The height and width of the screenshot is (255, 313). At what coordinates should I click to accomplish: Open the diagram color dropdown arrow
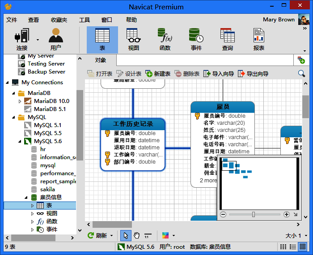tap(173, 236)
